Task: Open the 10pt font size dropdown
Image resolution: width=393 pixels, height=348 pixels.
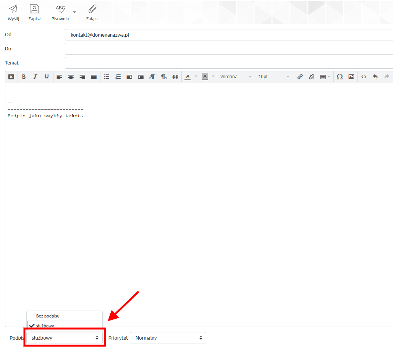Action: click(x=274, y=77)
